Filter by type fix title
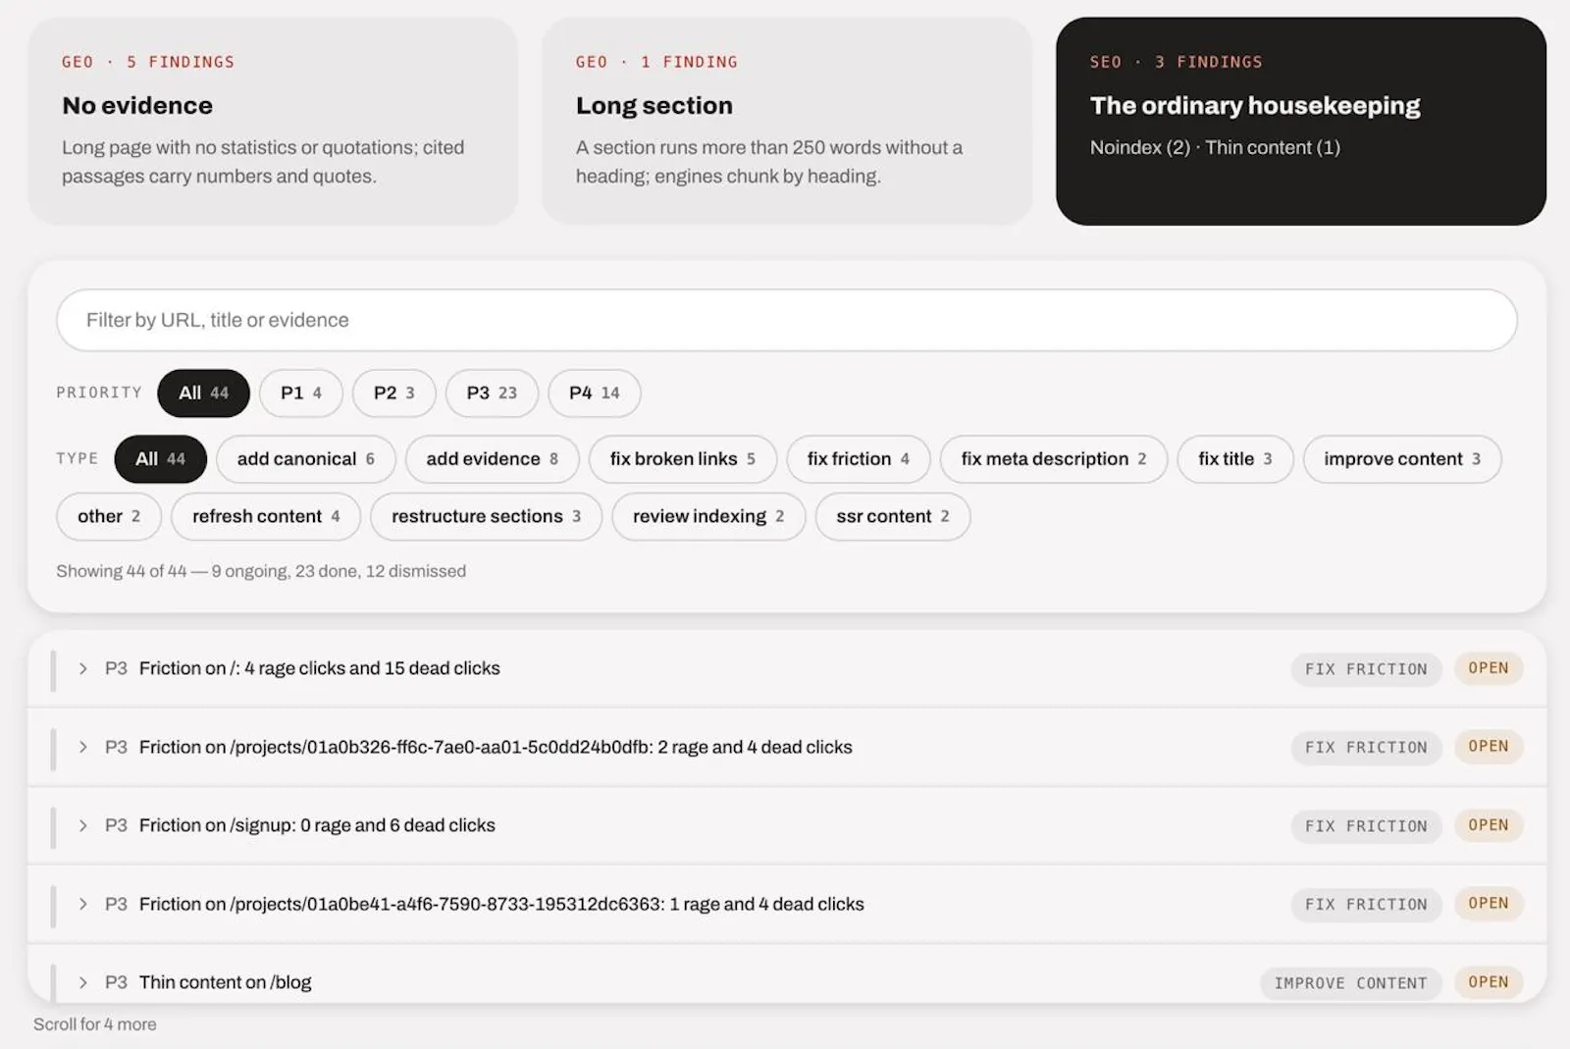This screenshot has height=1049, width=1570. (x=1235, y=458)
